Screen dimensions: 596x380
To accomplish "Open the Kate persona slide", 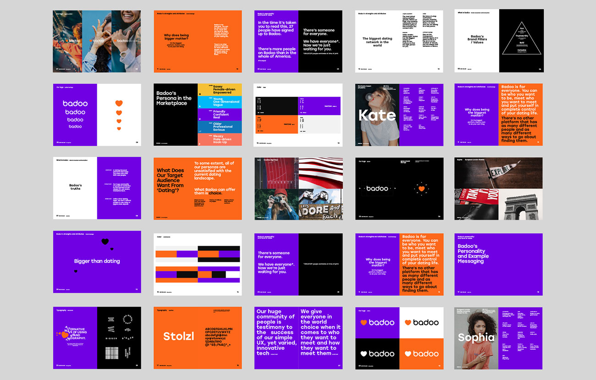I will click(377, 115).
